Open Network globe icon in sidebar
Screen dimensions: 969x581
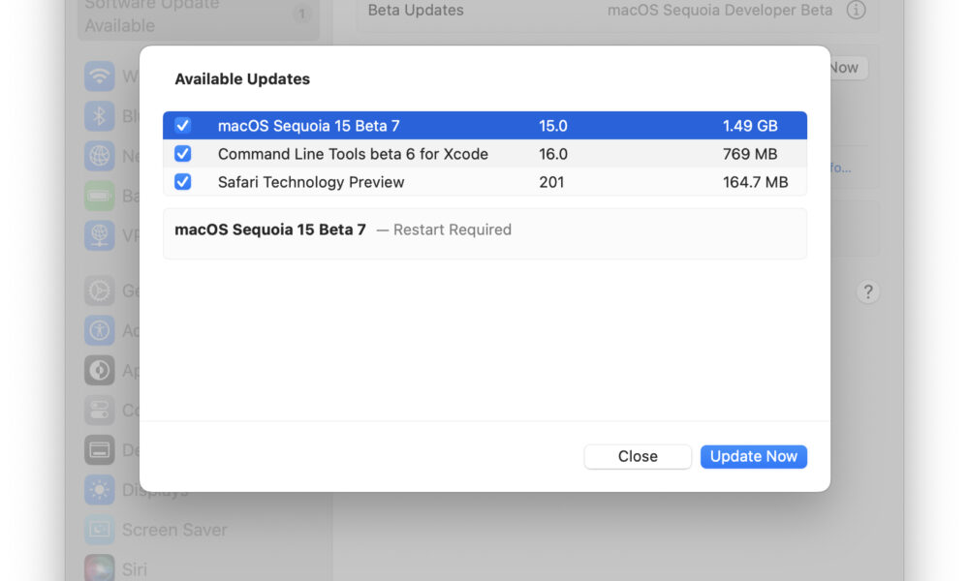point(100,156)
